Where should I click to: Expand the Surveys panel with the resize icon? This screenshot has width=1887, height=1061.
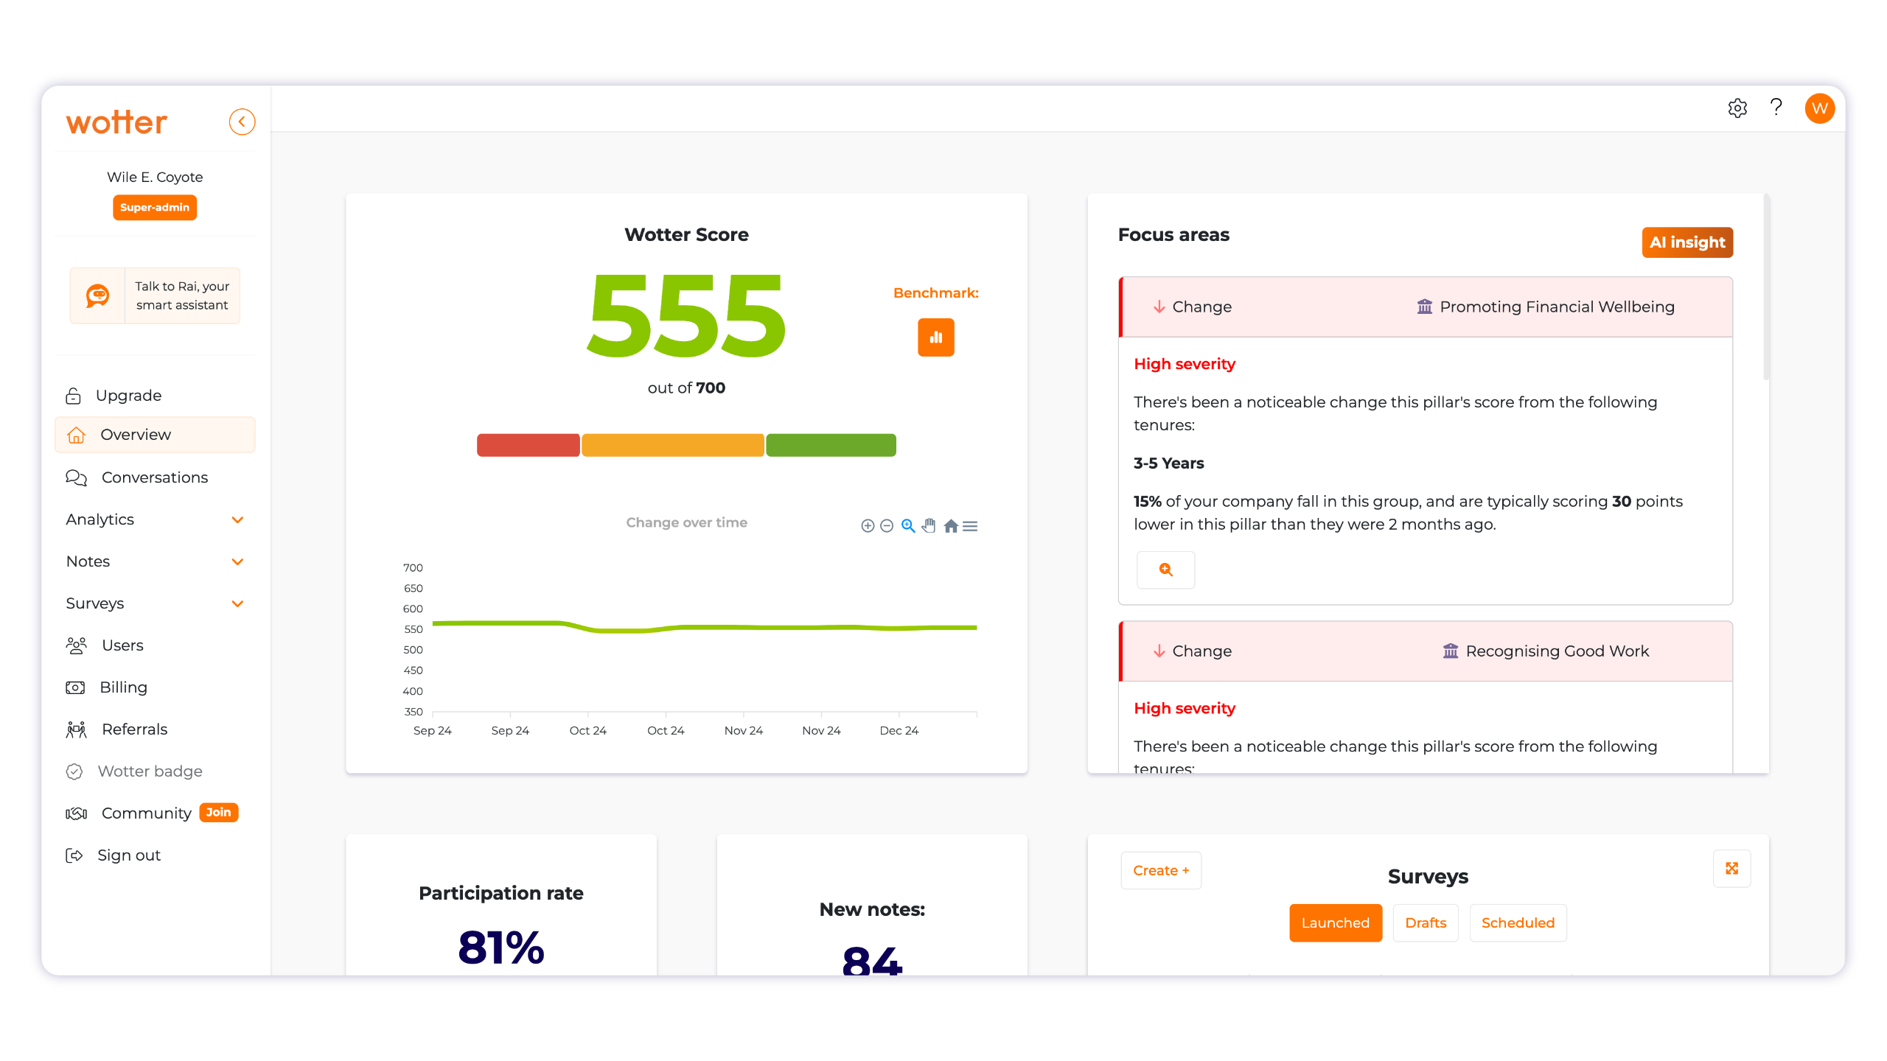1732,868
